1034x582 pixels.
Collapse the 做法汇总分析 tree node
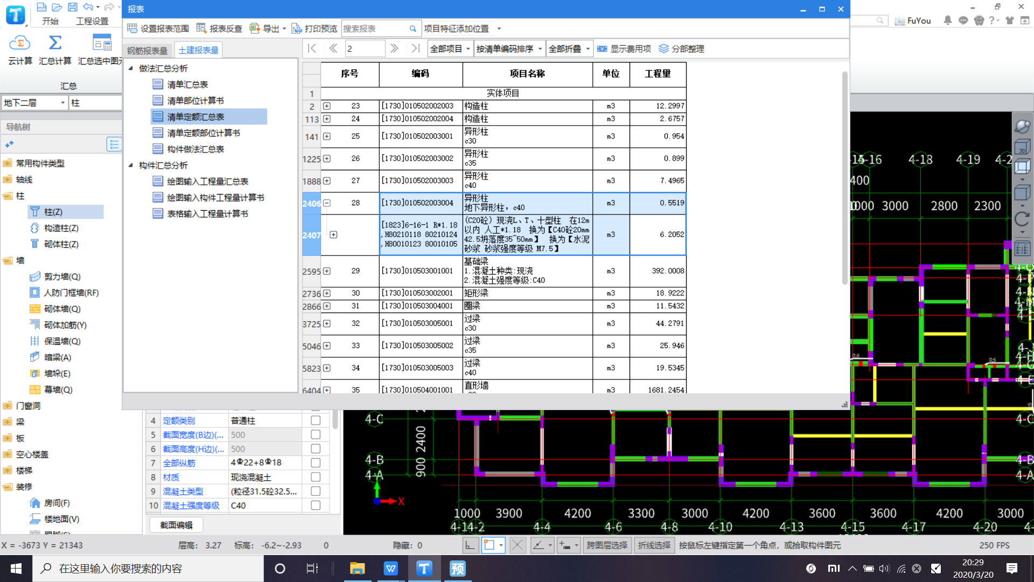coord(131,68)
